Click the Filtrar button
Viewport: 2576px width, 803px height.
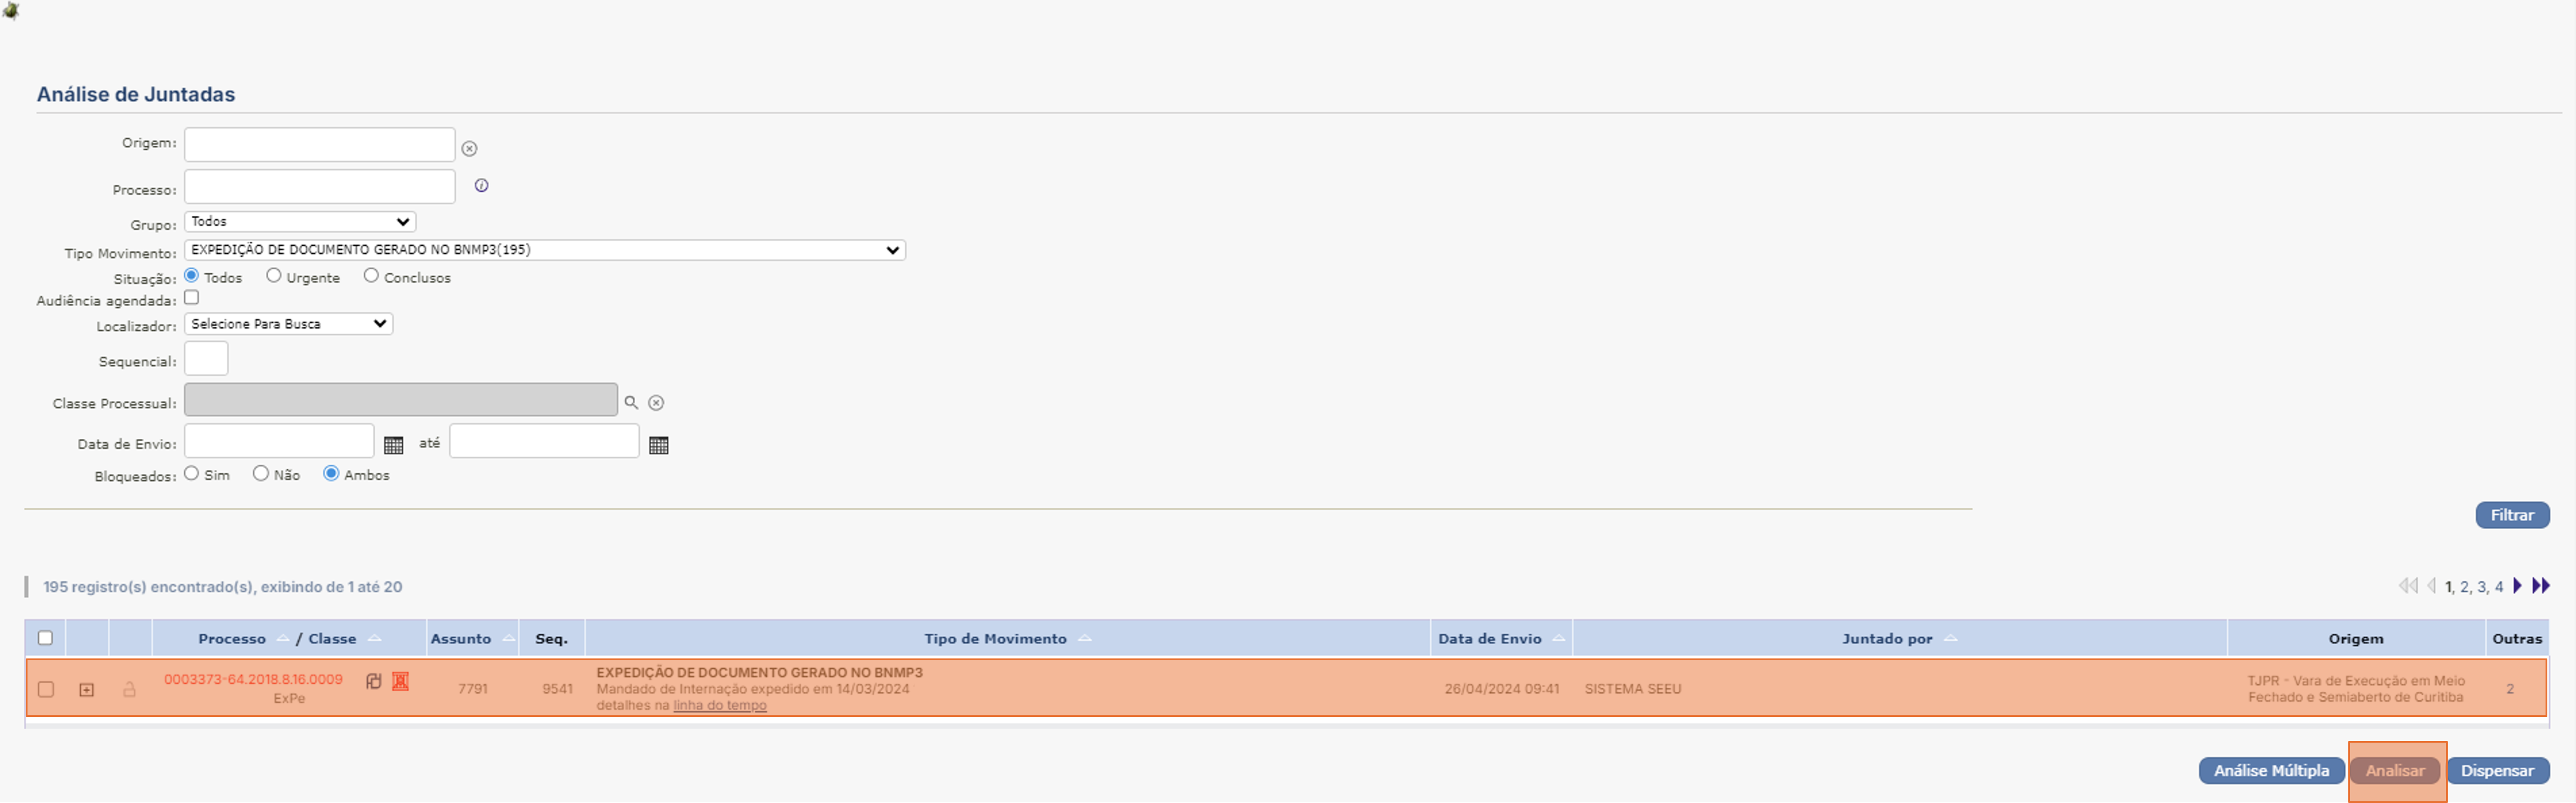coord(2512,515)
